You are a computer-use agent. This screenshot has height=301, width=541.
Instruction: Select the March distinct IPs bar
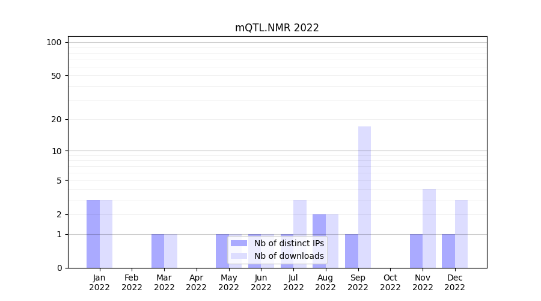[157, 251]
